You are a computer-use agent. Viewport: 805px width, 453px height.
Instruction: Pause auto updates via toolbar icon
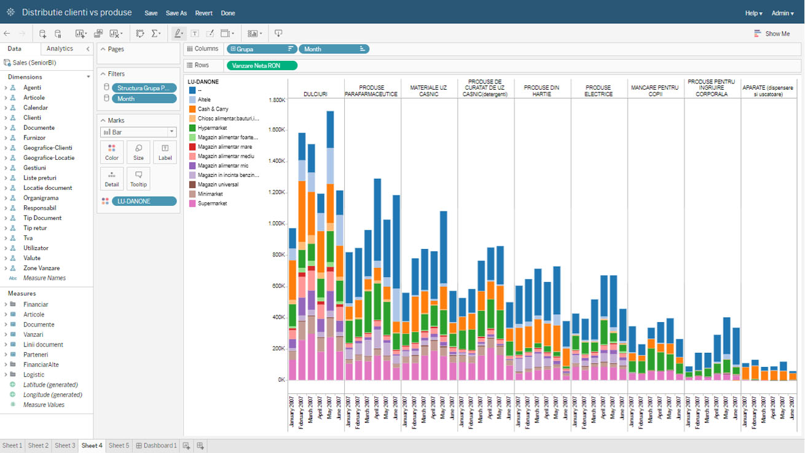(58, 34)
